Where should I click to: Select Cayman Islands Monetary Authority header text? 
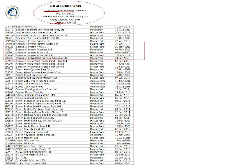[65, 11]
